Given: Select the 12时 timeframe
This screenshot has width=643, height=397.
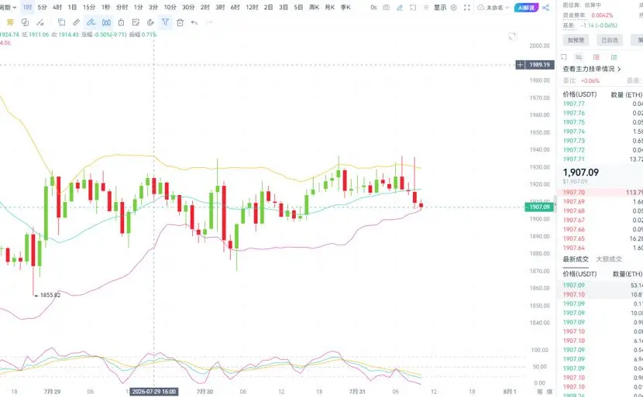Looking at the screenshot, I should (x=252, y=8).
